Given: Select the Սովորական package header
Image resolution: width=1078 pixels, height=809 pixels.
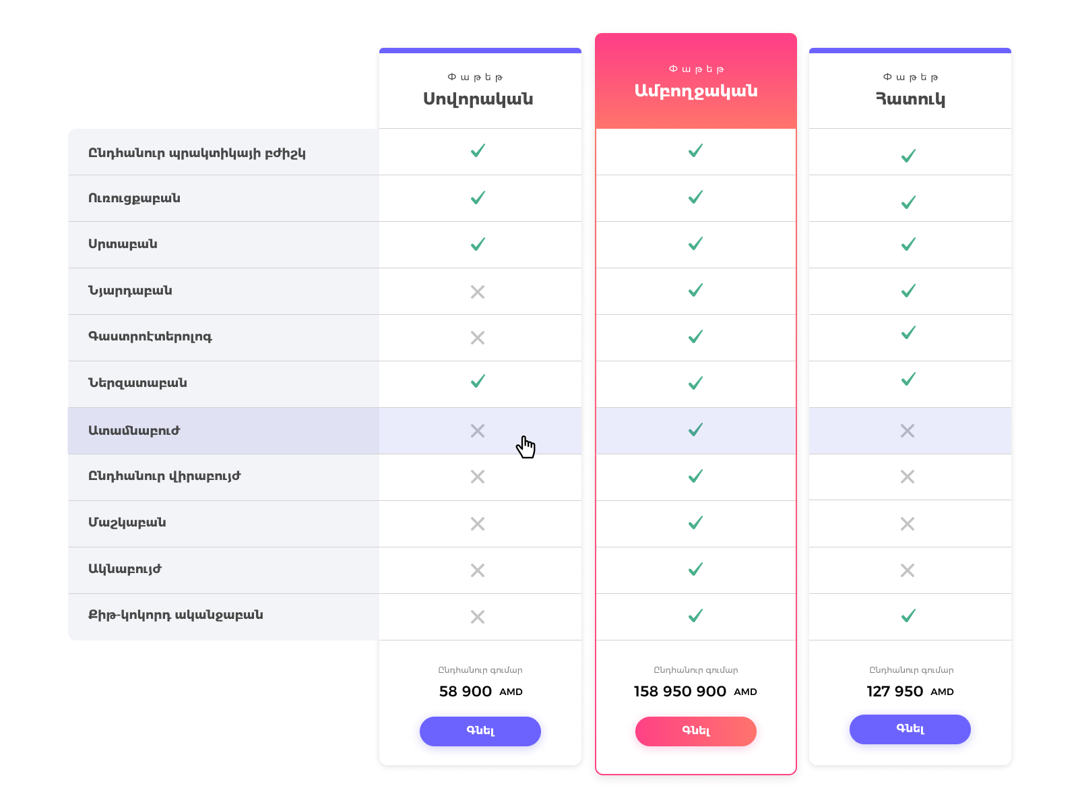Looking at the screenshot, I should pyautogui.click(x=478, y=98).
